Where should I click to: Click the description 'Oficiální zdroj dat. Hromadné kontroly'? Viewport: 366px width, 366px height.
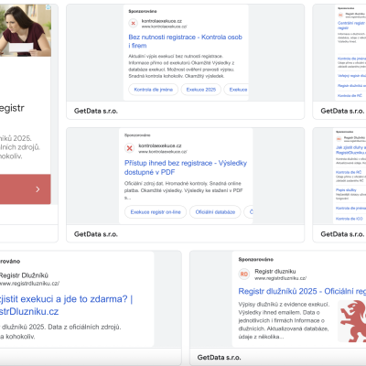point(183,190)
